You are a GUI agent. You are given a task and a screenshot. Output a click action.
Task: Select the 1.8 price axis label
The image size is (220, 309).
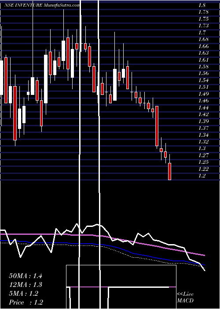click(x=202, y=5)
